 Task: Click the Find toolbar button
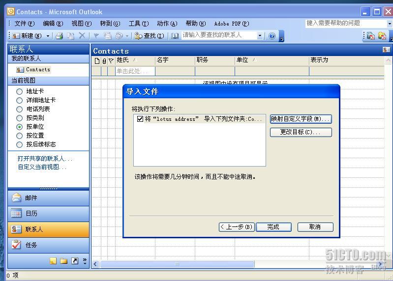click(150, 36)
